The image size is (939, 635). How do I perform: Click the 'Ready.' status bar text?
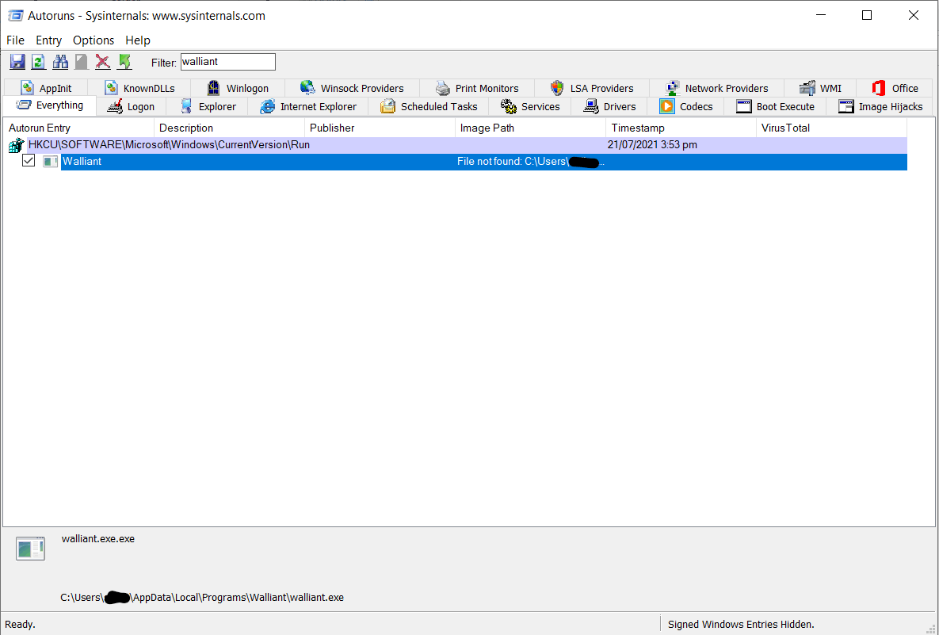[21, 624]
